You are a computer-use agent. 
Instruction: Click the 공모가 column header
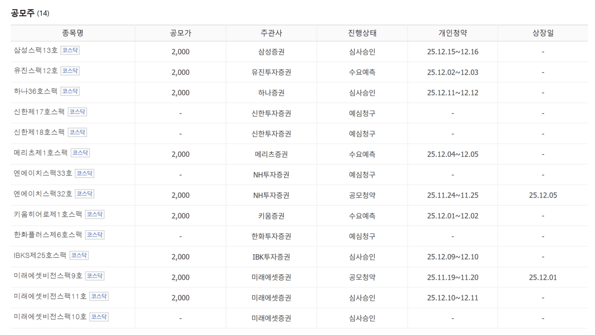180,33
